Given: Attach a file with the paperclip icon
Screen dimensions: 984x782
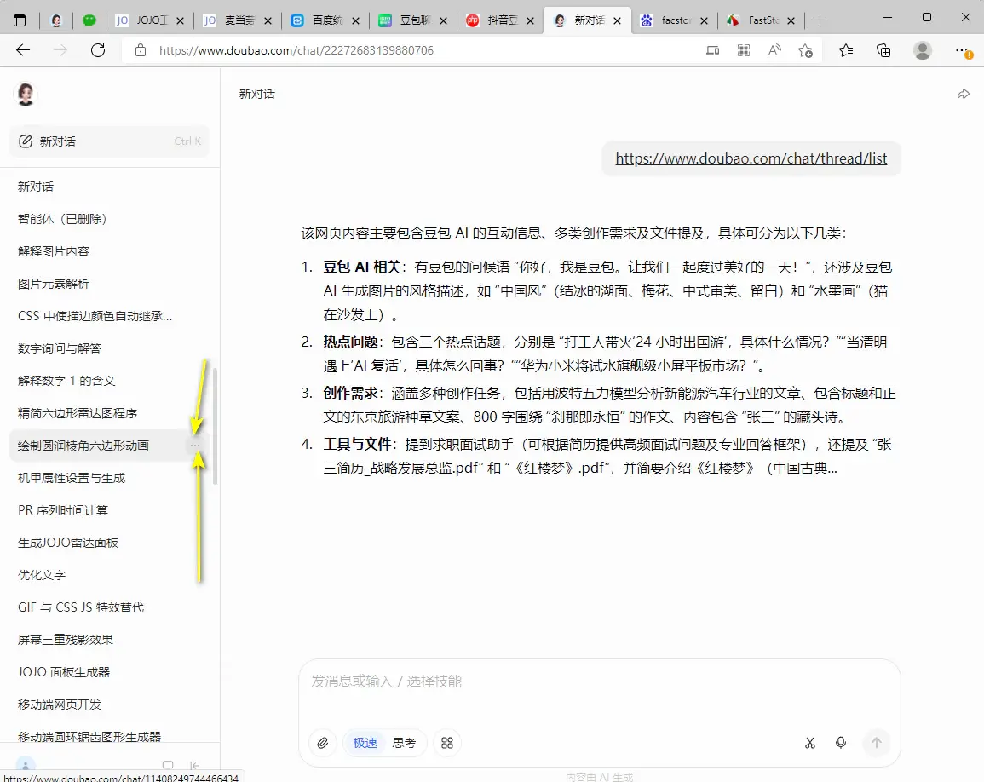Looking at the screenshot, I should (323, 743).
